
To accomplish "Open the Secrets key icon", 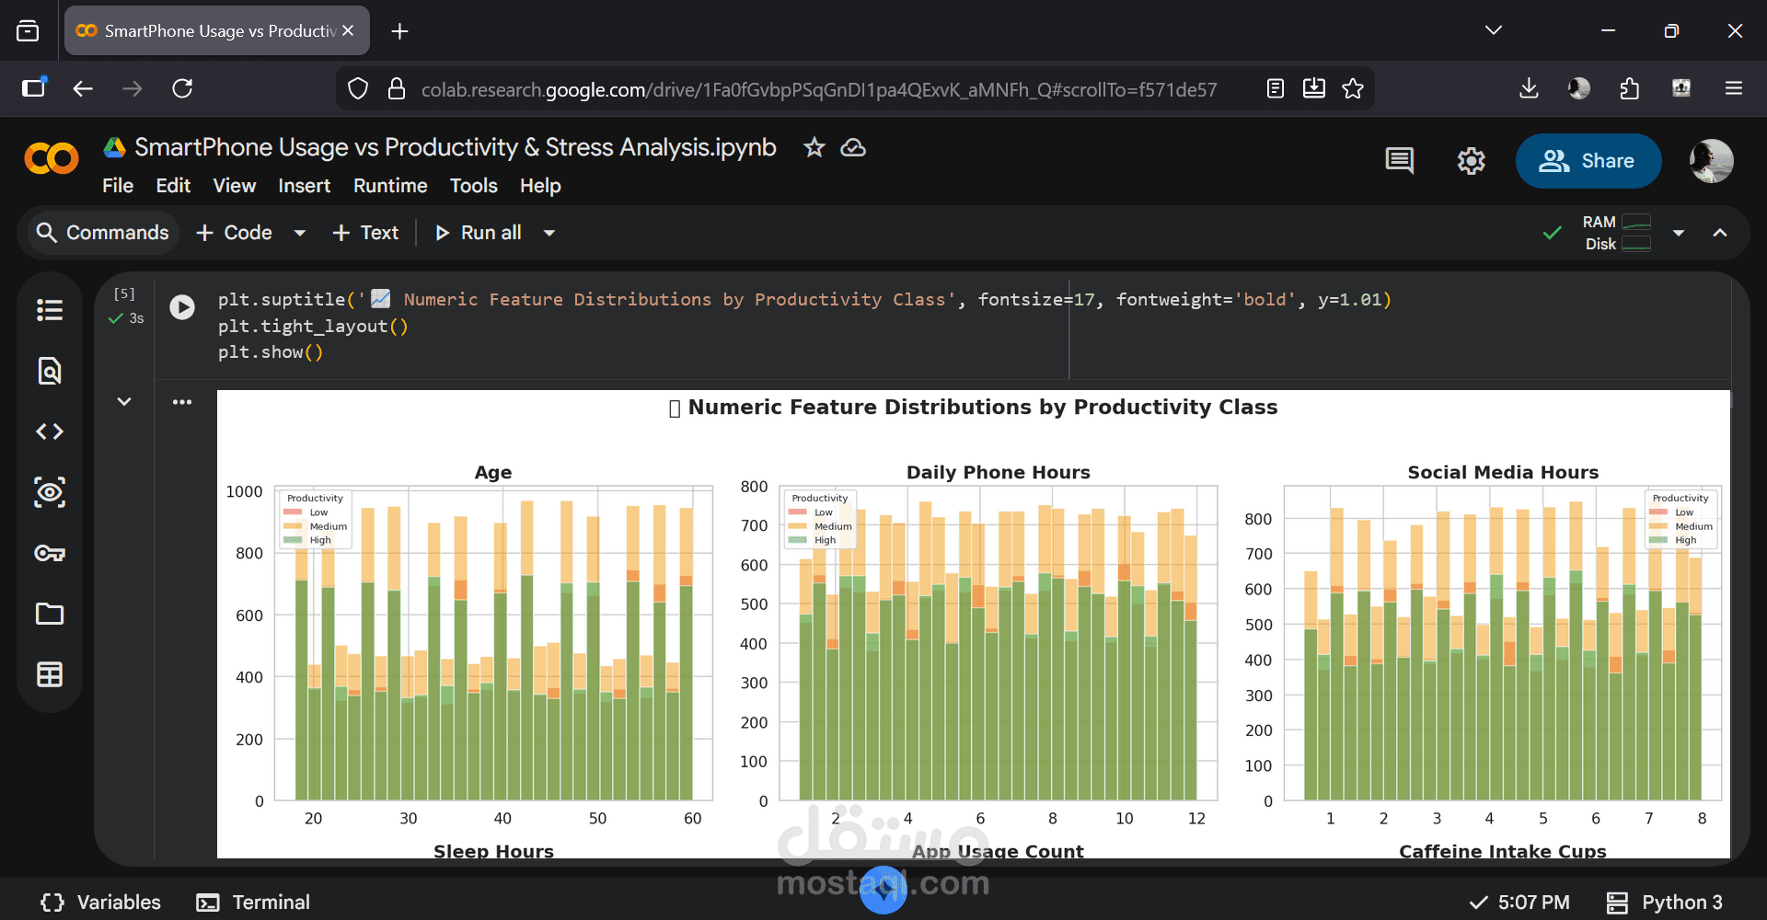I will [x=50, y=553].
